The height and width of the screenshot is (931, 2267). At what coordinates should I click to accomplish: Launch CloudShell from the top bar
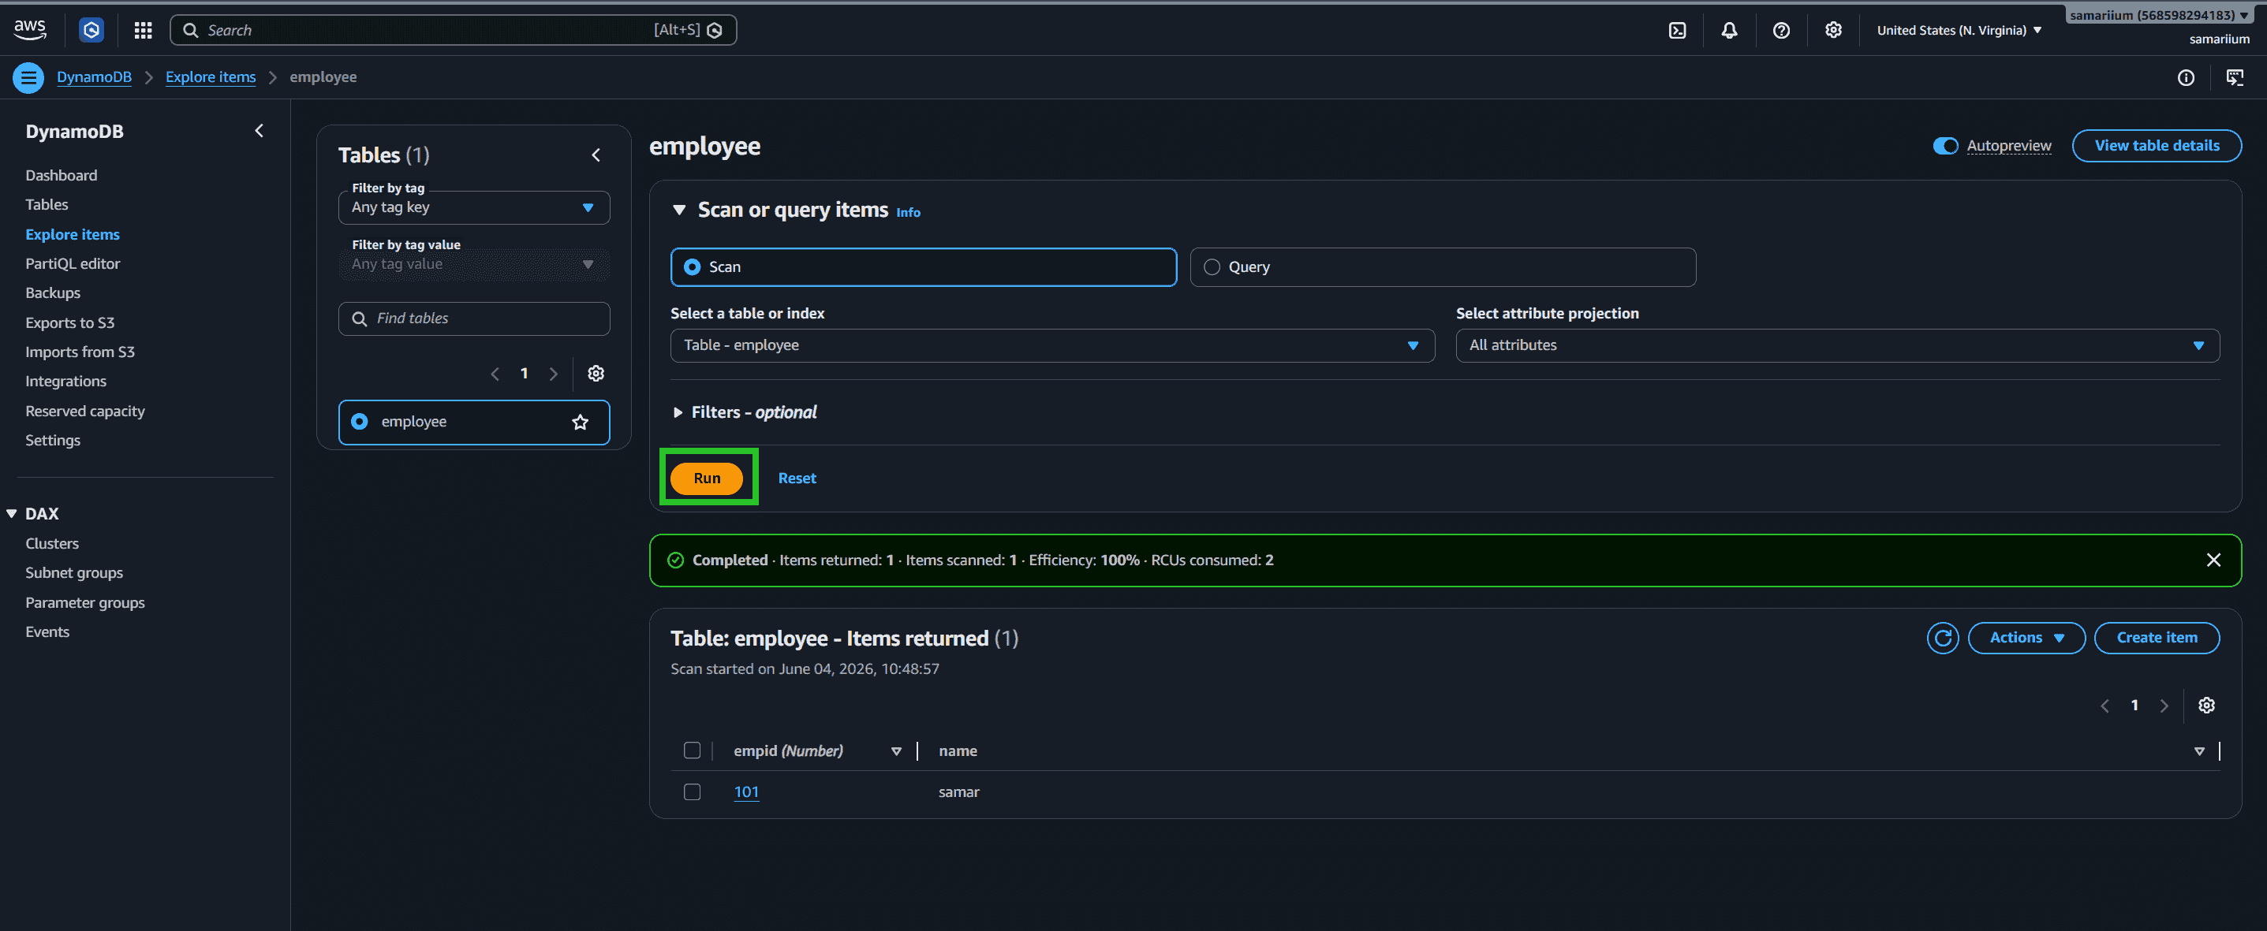coord(1677,30)
